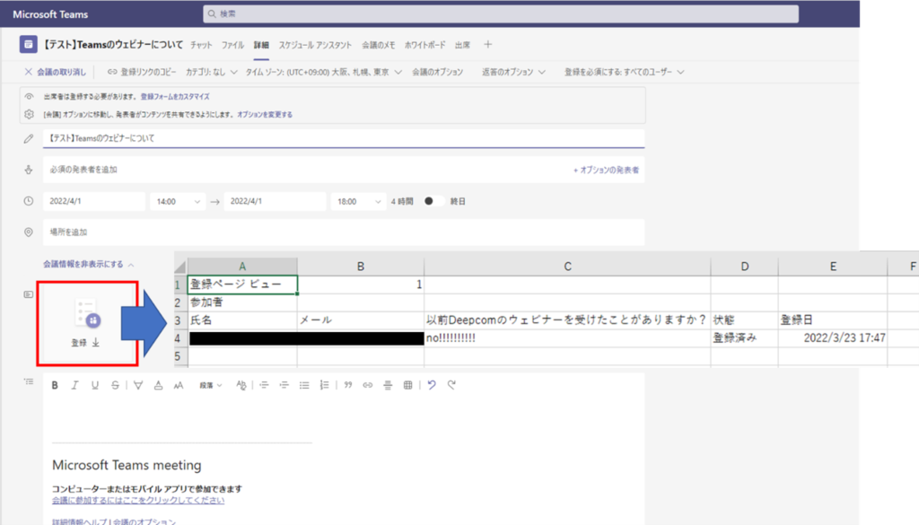
Task: Insert a link with the link icon
Action: pyautogui.click(x=367, y=385)
